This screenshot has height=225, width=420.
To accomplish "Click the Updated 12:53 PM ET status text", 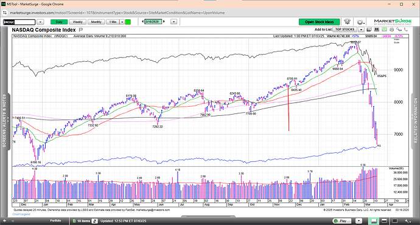I will pyautogui.click(x=123, y=221).
